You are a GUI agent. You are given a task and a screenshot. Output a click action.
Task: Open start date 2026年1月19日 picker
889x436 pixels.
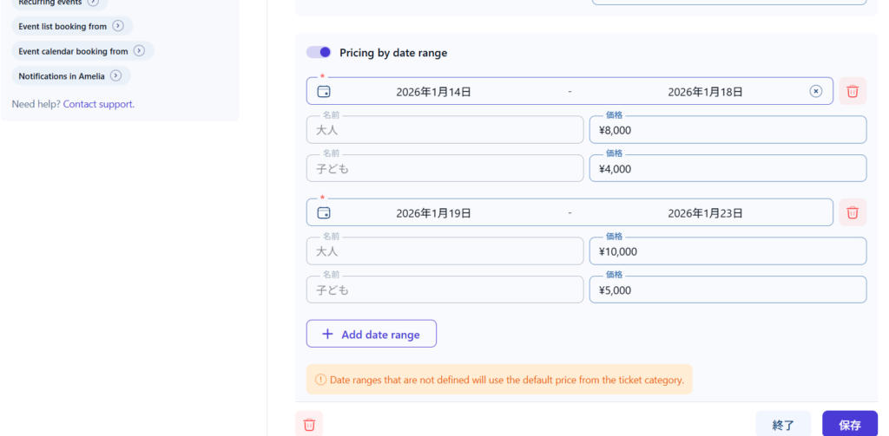click(433, 213)
